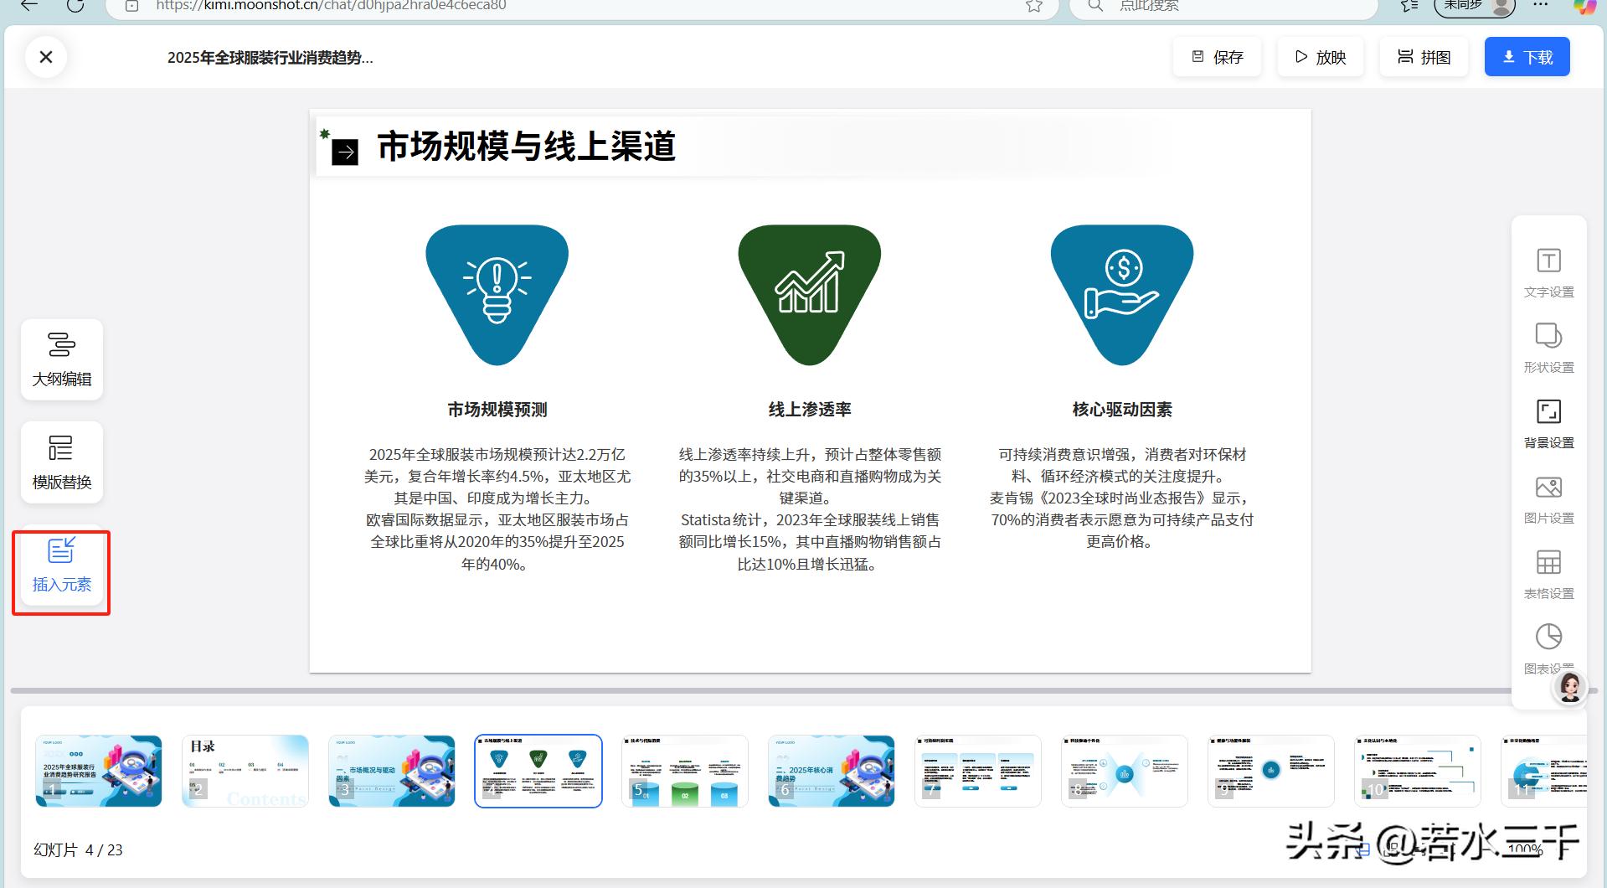
Task: Click the paragraph starting 线上渗透率持续上升
Action: coord(810,509)
